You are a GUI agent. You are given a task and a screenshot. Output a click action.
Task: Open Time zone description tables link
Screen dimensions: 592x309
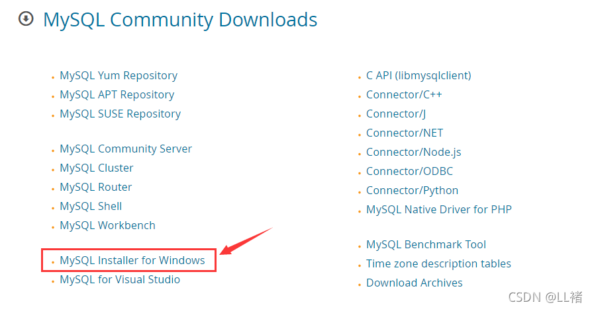pyautogui.click(x=438, y=264)
